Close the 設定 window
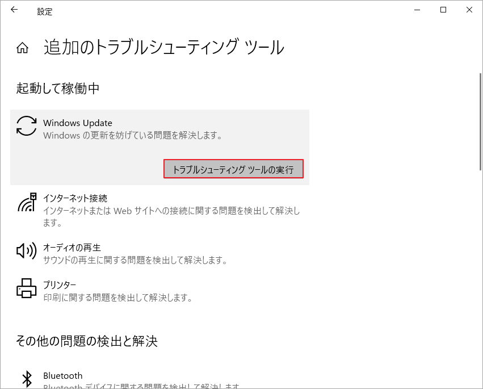 tap(469, 10)
